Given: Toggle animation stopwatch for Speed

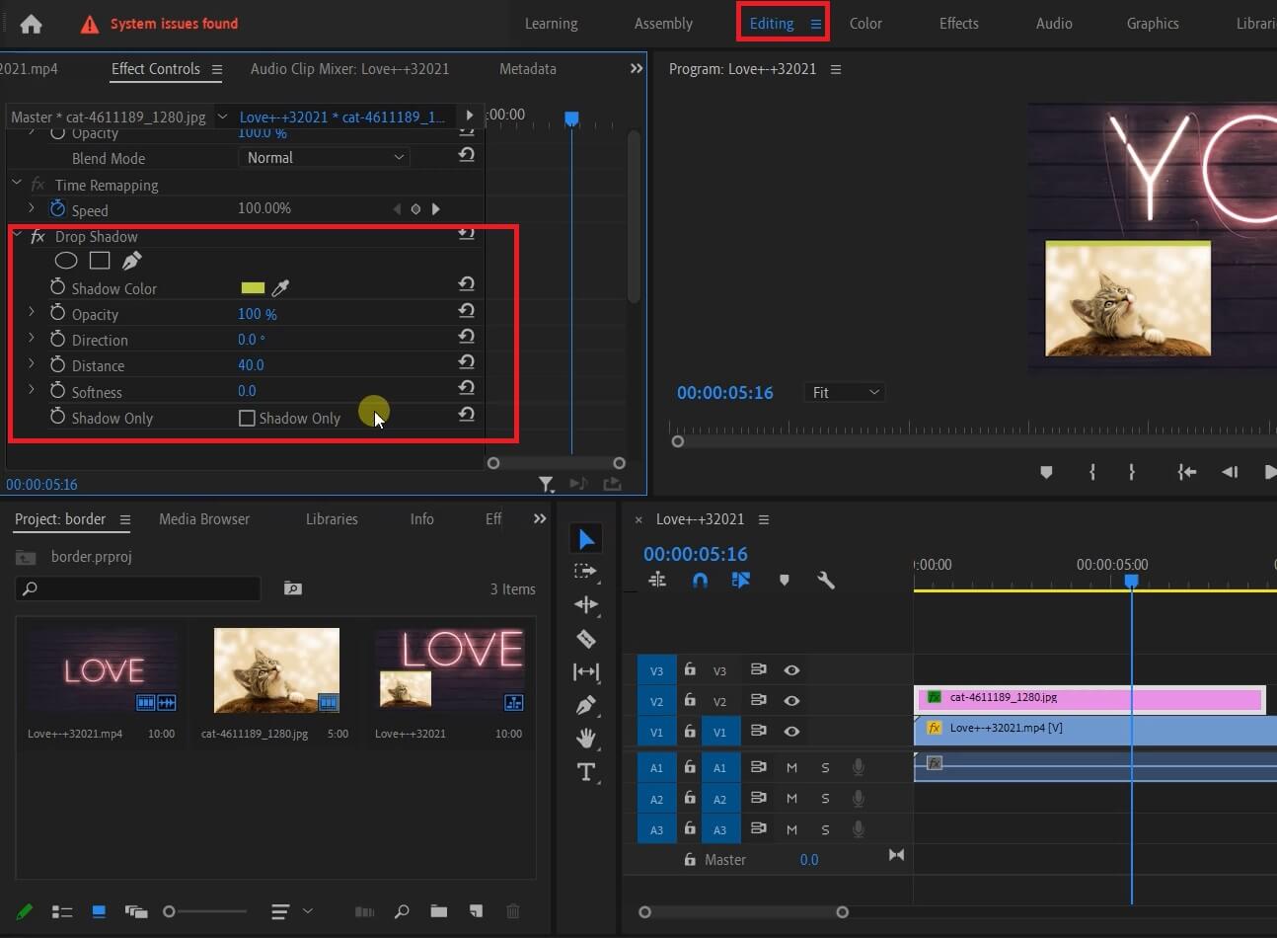Looking at the screenshot, I should click(x=57, y=208).
